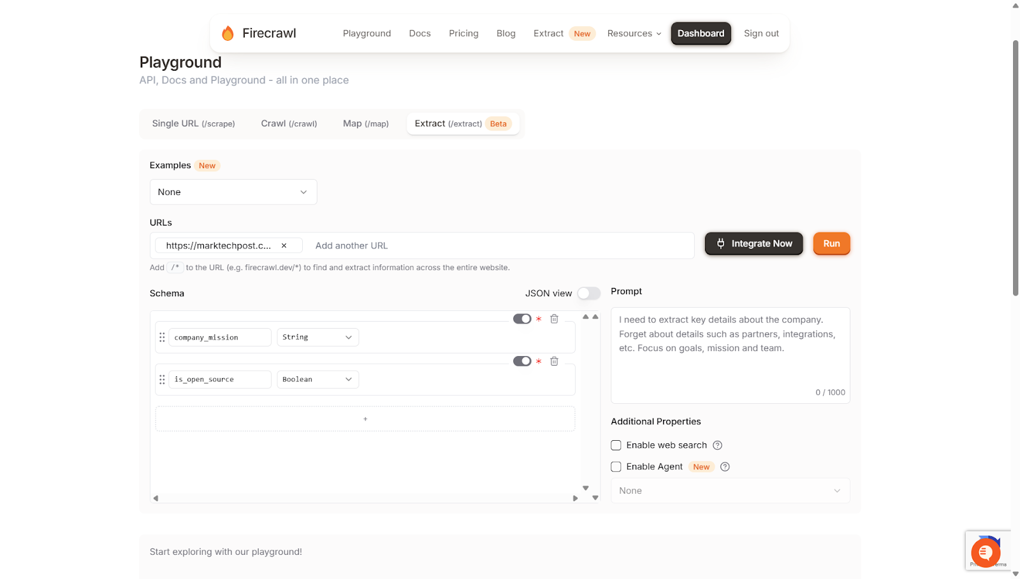Remove the marktechpost URL chip

pyautogui.click(x=284, y=246)
